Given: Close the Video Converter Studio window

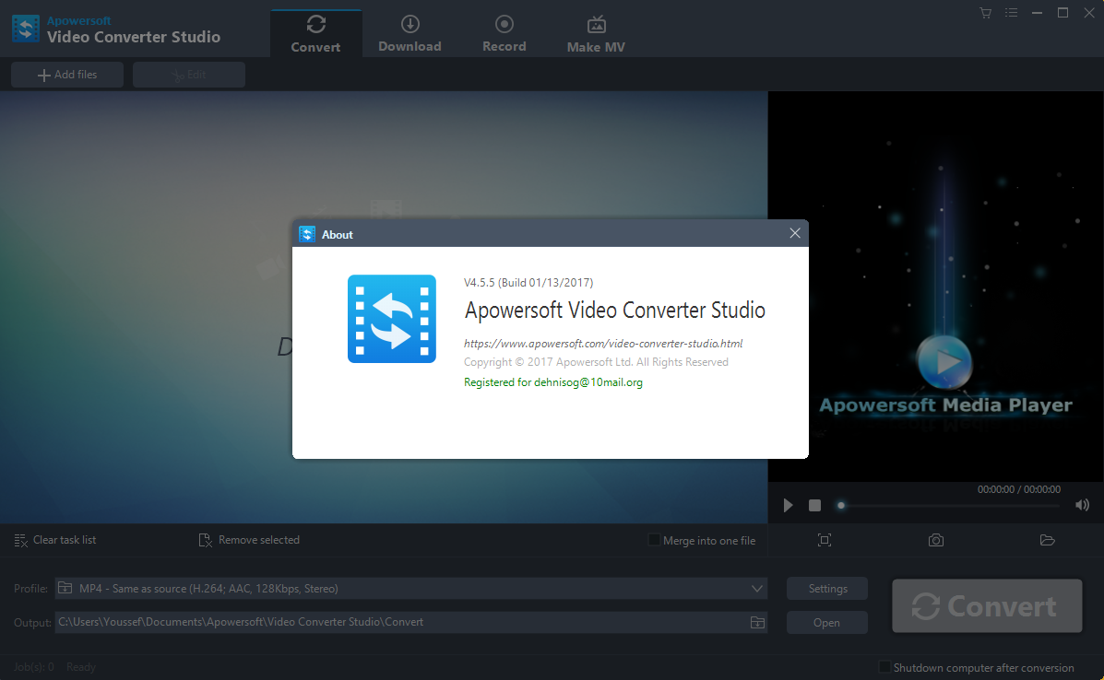Looking at the screenshot, I should click(x=1089, y=13).
